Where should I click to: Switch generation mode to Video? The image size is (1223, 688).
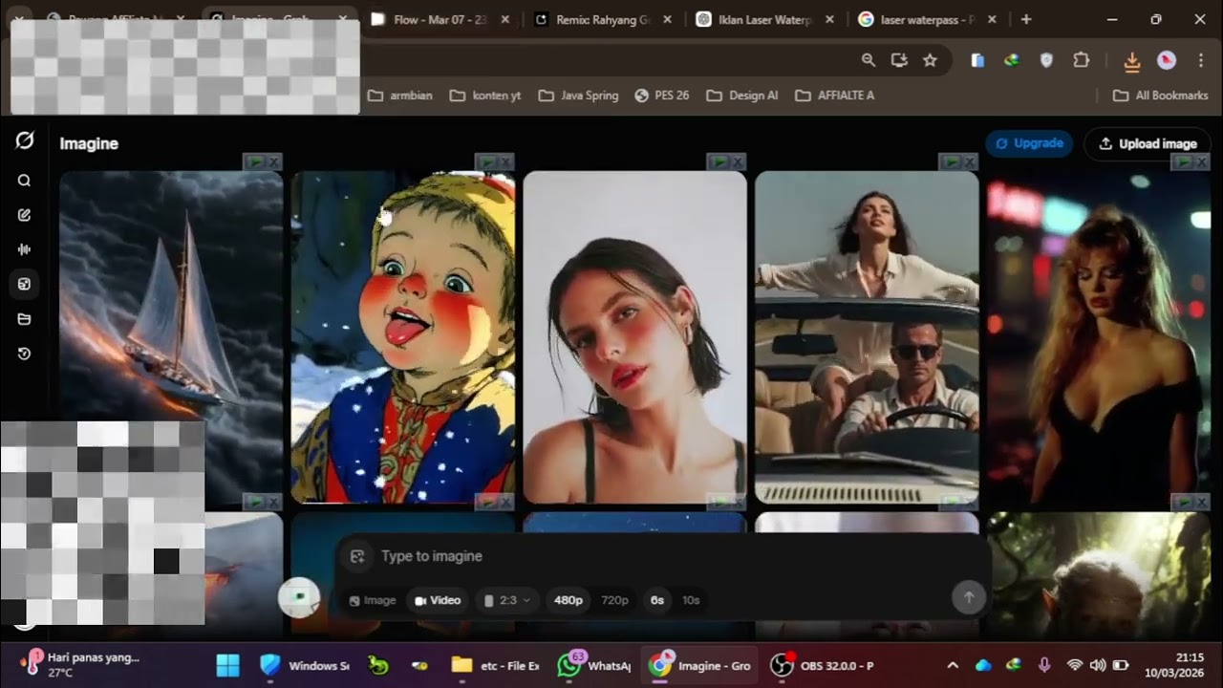[438, 600]
